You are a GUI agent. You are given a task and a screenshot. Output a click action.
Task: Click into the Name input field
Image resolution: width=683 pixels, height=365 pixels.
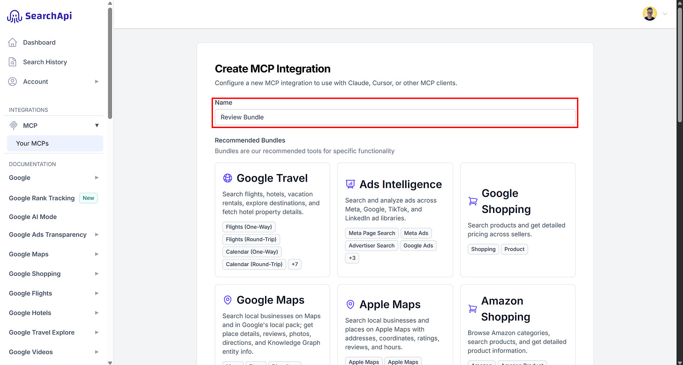coord(395,117)
